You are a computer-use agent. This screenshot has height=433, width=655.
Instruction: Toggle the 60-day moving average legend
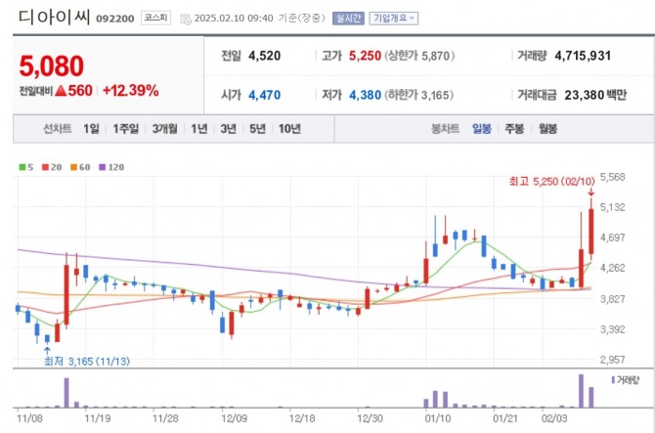pos(81,167)
